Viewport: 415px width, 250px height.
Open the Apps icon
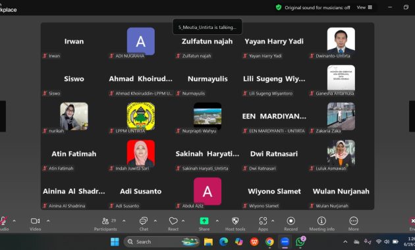pyautogui.click(x=263, y=224)
